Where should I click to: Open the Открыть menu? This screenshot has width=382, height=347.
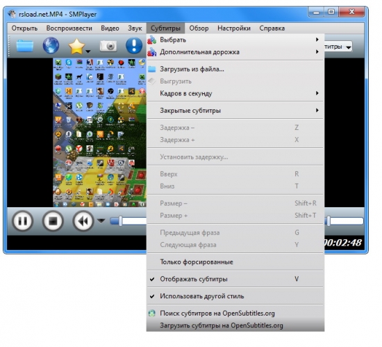point(24,29)
